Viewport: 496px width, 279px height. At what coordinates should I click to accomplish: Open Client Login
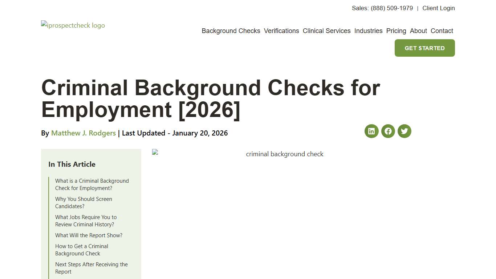click(439, 8)
